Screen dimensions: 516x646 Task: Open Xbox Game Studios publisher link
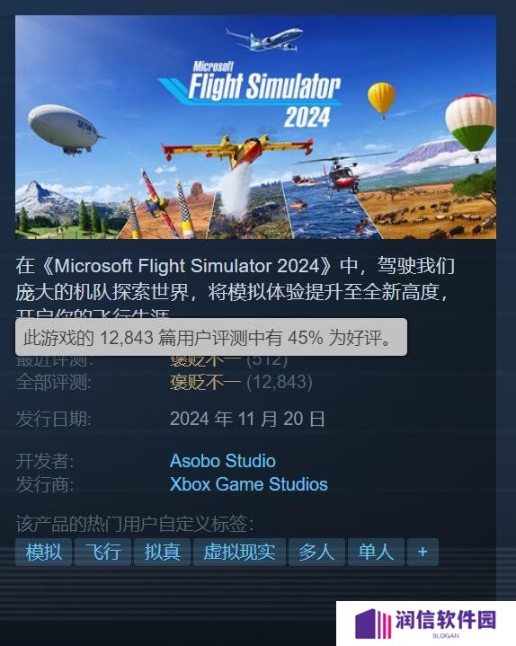tap(248, 484)
